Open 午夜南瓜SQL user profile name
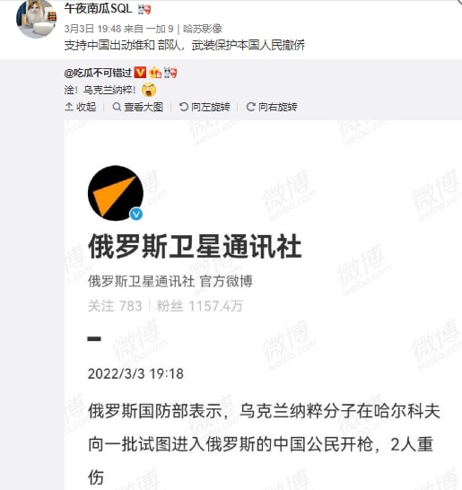The width and height of the screenshot is (462, 490). tap(98, 8)
